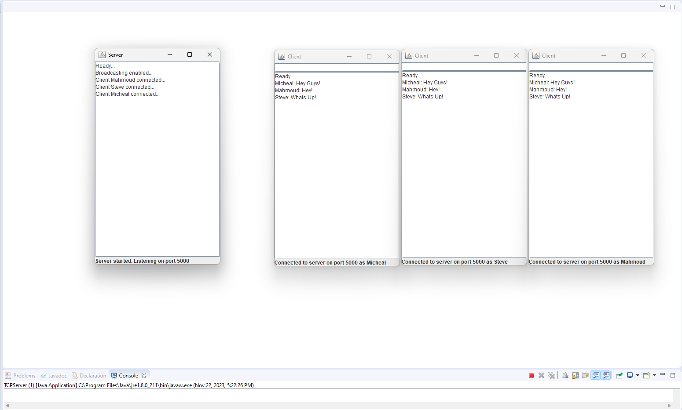Click right arrow of console horizontal scrollbar
682x410 pixels.
pos(669,406)
